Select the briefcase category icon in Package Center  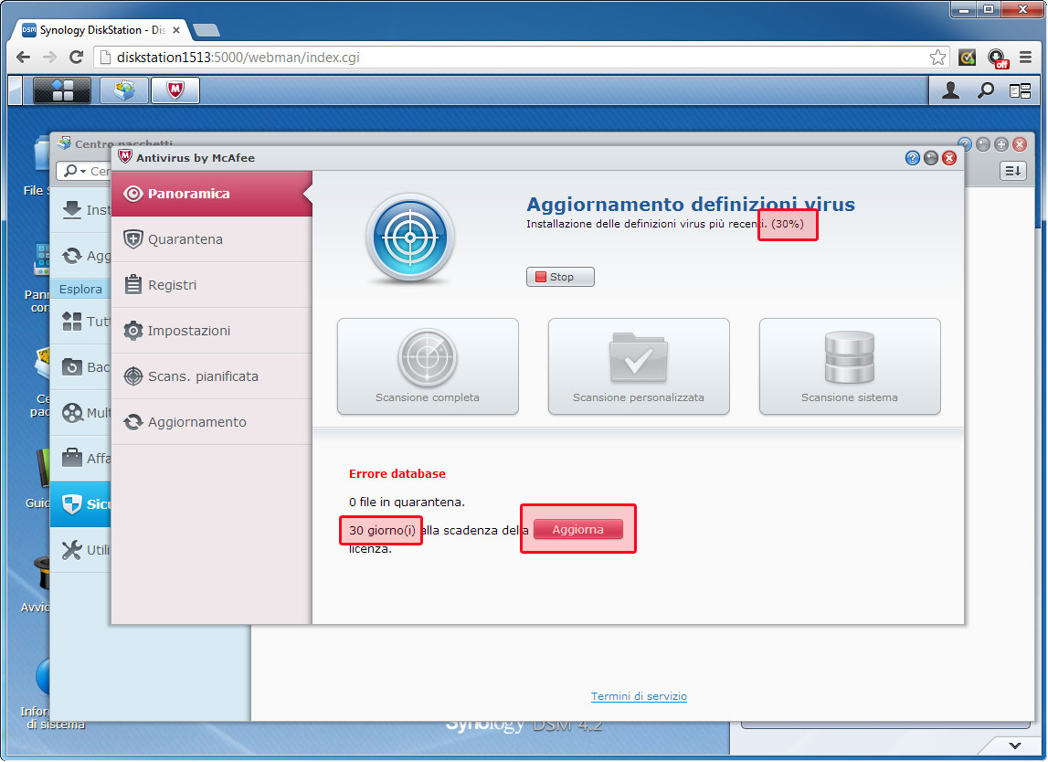71,458
